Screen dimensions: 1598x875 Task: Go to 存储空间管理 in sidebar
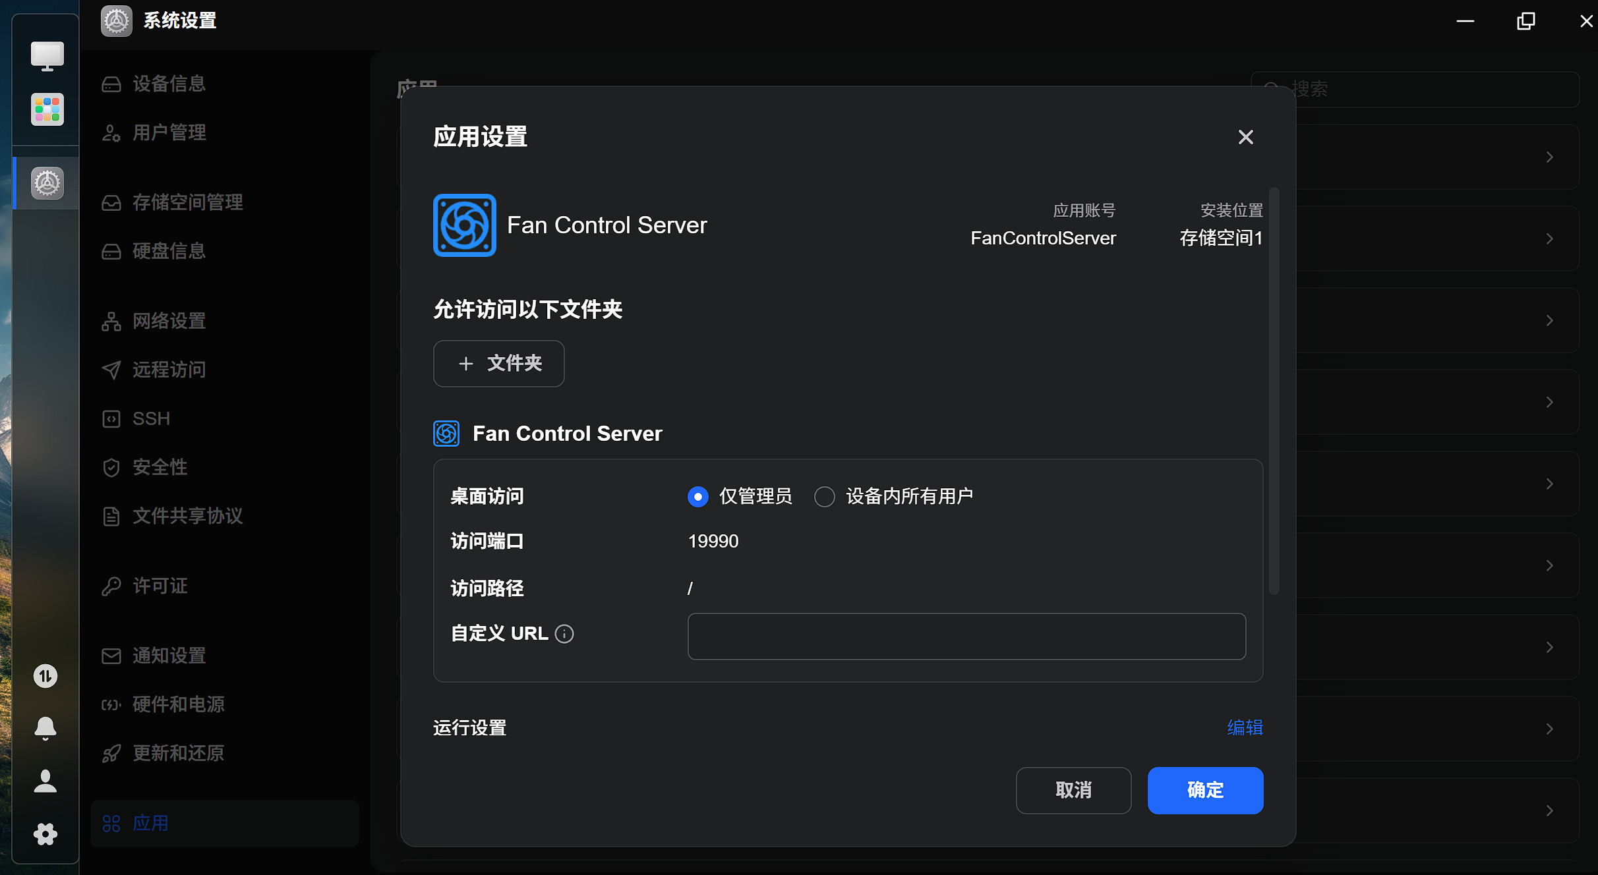click(x=225, y=203)
